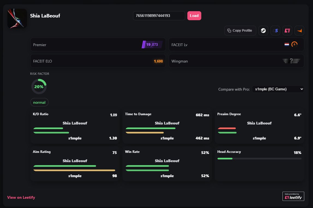The width and height of the screenshot is (313, 208).
Task: Click the pink Load button
Action: pos(194,16)
